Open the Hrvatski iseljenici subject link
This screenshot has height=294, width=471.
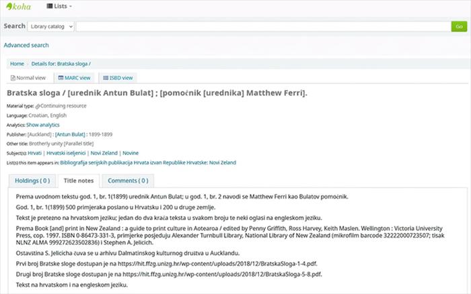(66, 153)
